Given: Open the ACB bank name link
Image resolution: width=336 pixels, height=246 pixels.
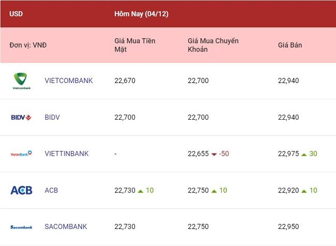Looking at the screenshot, I should [x=51, y=190].
